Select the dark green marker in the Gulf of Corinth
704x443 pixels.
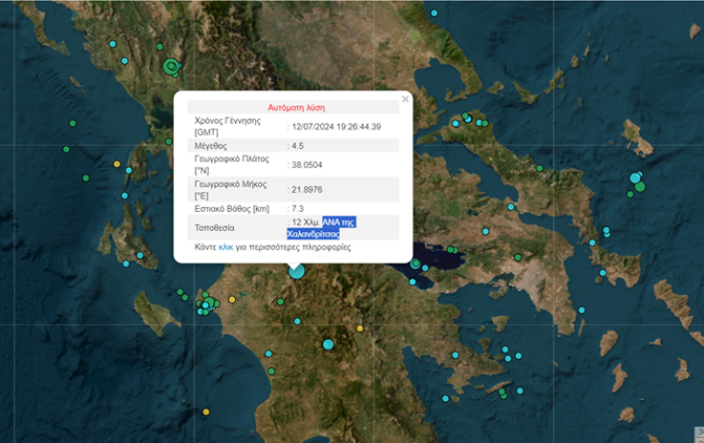point(416,263)
